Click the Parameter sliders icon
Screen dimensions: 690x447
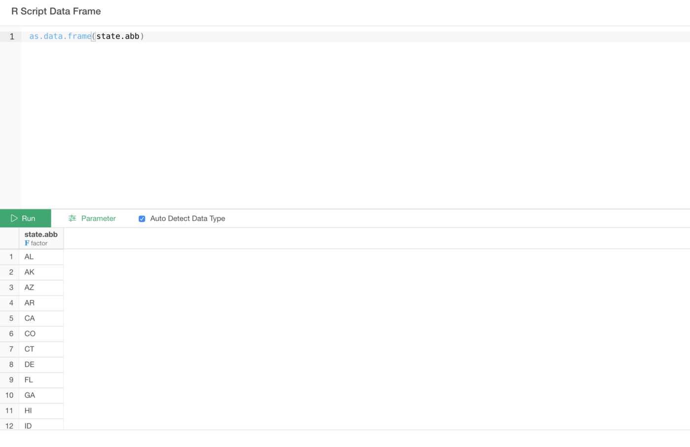coord(72,218)
